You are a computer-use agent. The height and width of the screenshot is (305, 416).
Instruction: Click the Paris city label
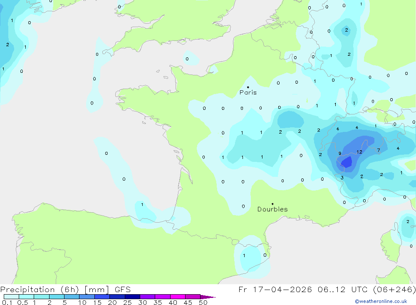tap(248, 92)
